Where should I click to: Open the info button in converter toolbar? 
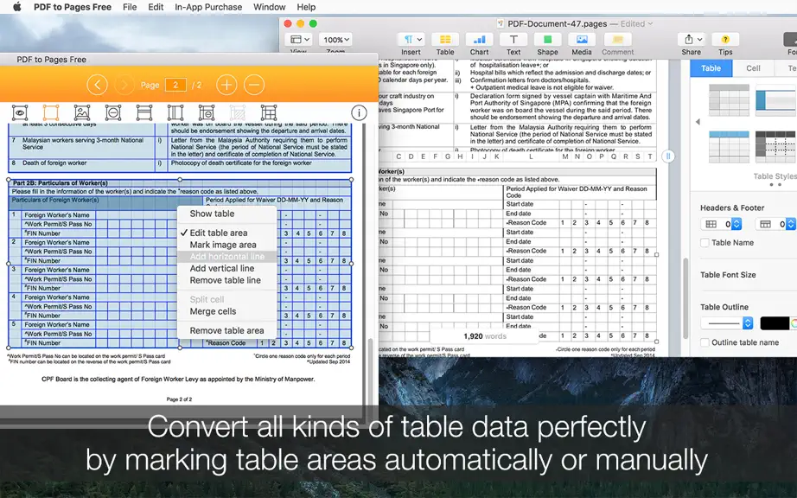click(x=359, y=112)
